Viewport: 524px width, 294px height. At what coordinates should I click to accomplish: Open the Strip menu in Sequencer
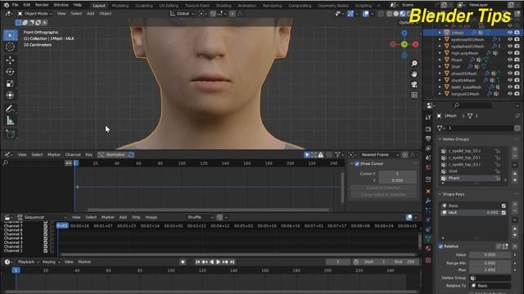click(x=136, y=217)
